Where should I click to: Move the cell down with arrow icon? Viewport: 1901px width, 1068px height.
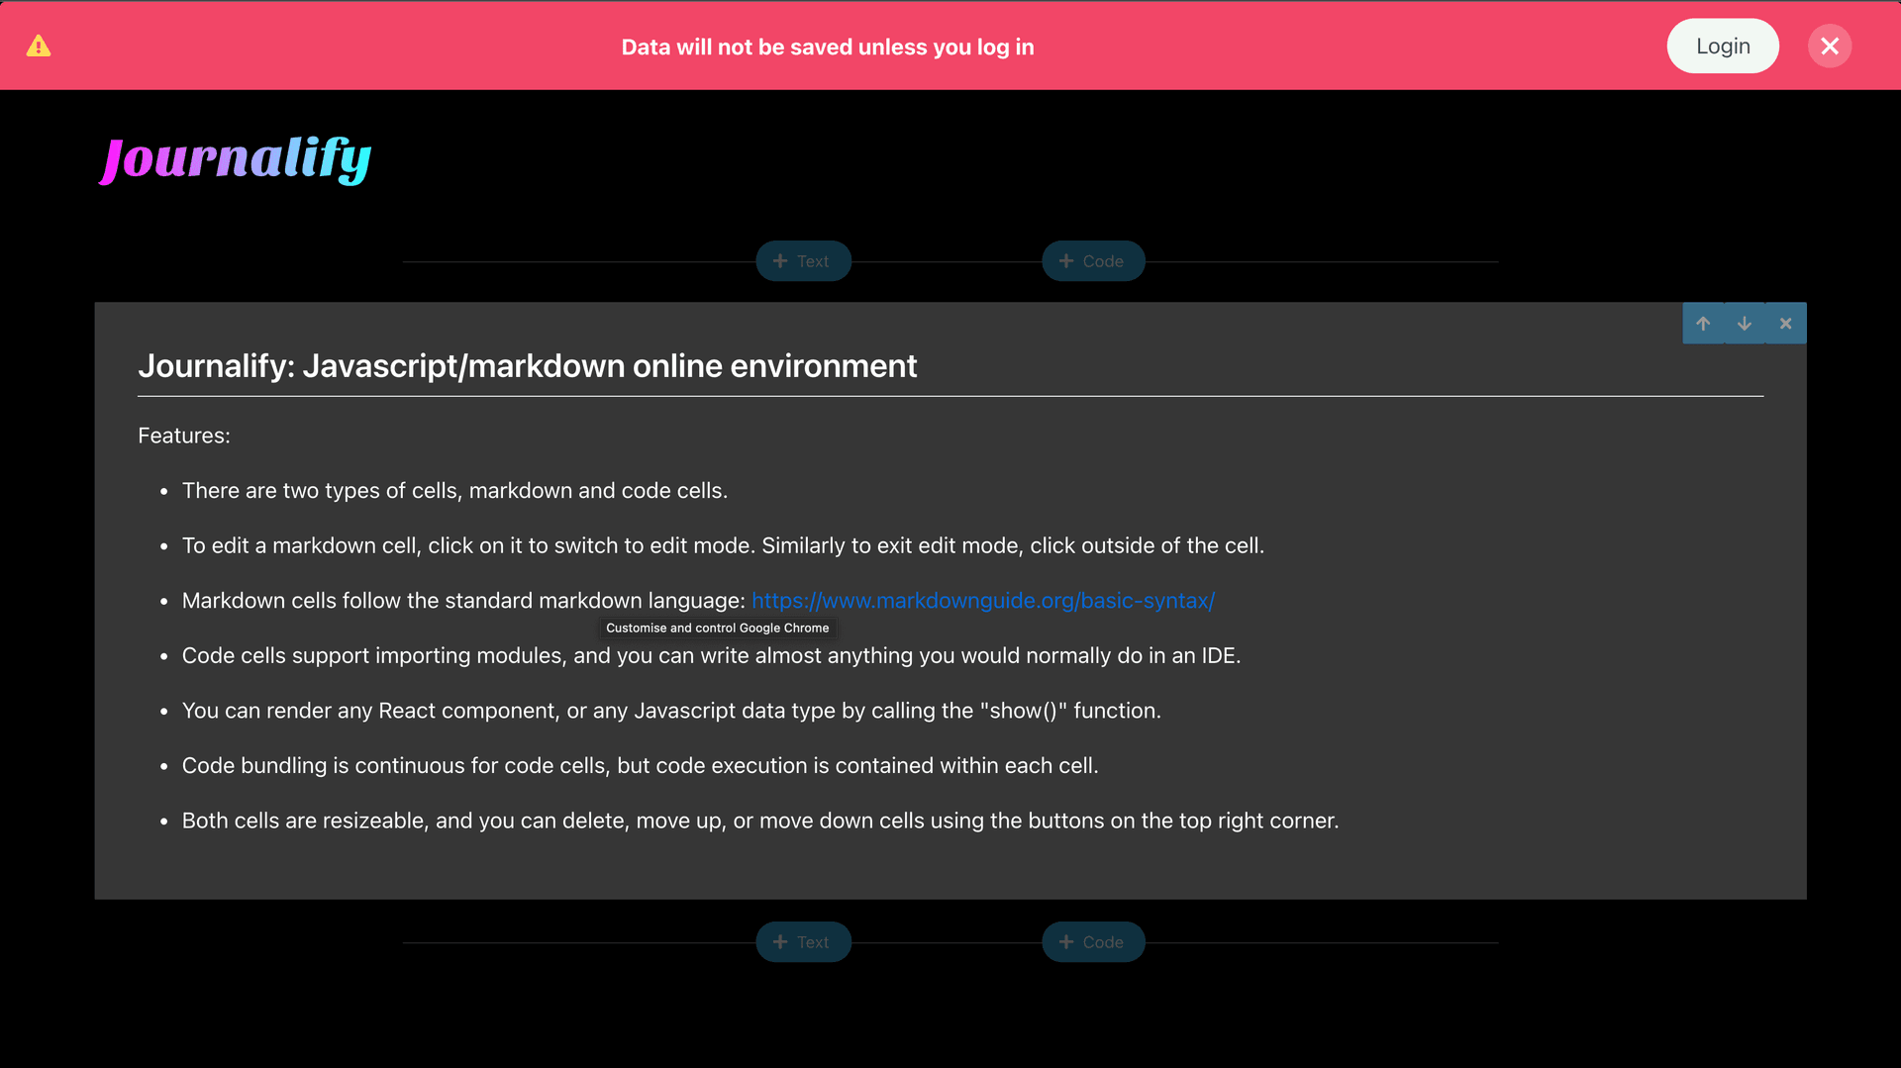click(x=1745, y=324)
